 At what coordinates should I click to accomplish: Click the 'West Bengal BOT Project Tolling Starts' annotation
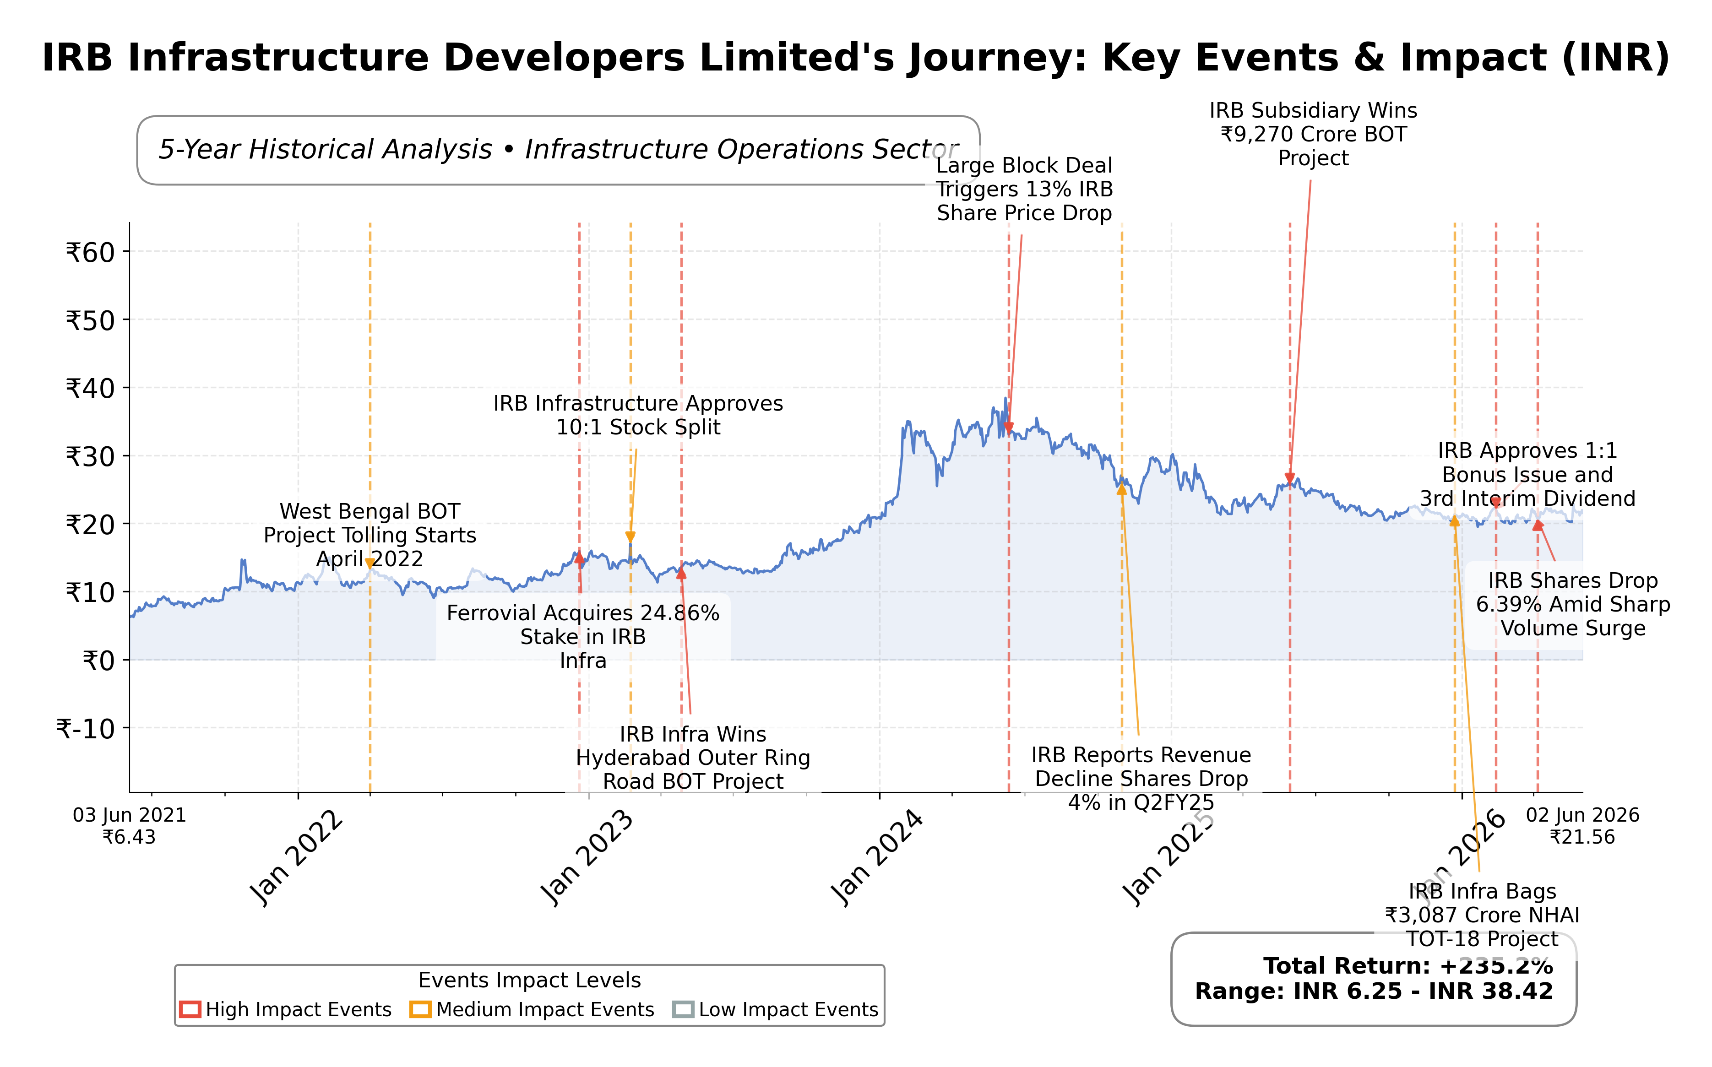pos(370,535)
